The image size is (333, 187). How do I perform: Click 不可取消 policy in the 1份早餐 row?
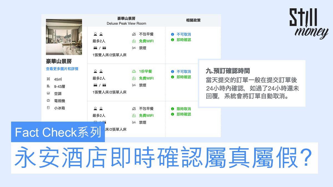(184, 71)
